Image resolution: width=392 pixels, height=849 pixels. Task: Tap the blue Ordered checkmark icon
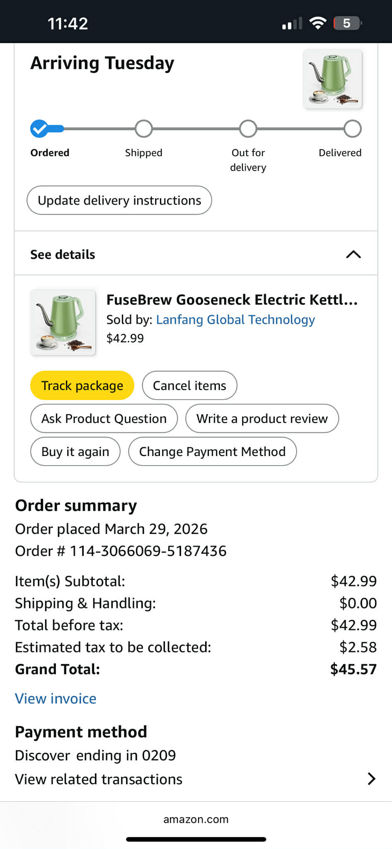coord(39,129)
